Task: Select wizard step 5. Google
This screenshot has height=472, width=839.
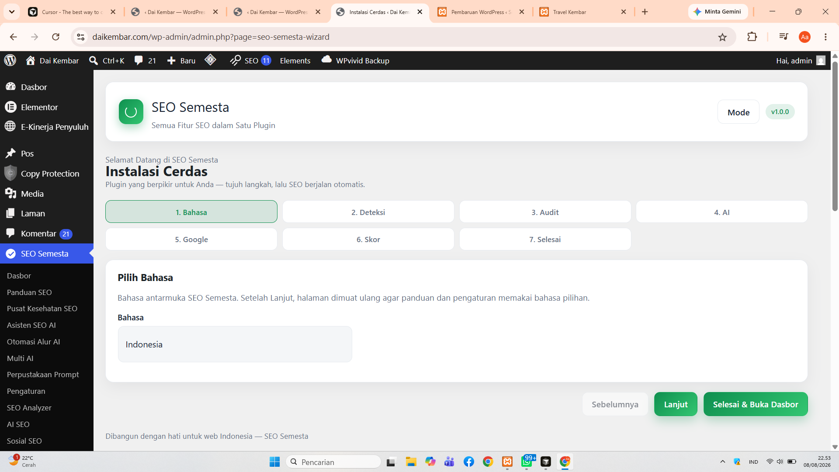Action: tap(191, 239)
